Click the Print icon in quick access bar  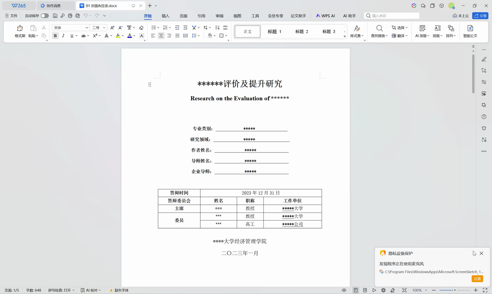(70, 16)
